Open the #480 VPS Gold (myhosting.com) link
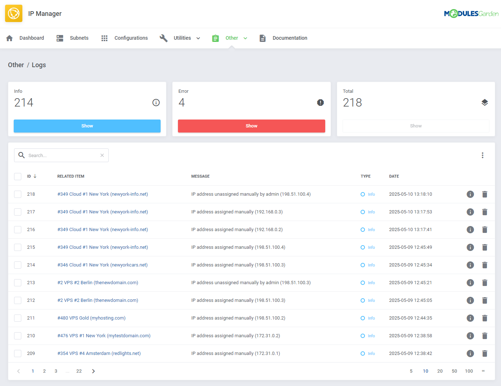The width and height of the screenshot is (501, 386). coord(91,318)
